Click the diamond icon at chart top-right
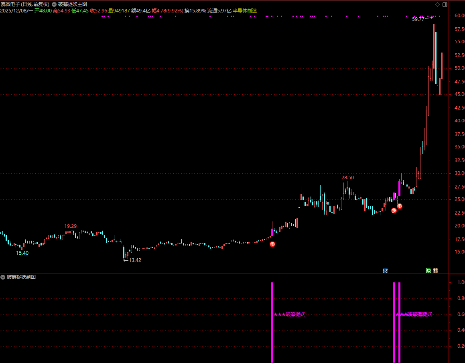The width and height of the screenshot is (465, 363). [x=437, y=4]
